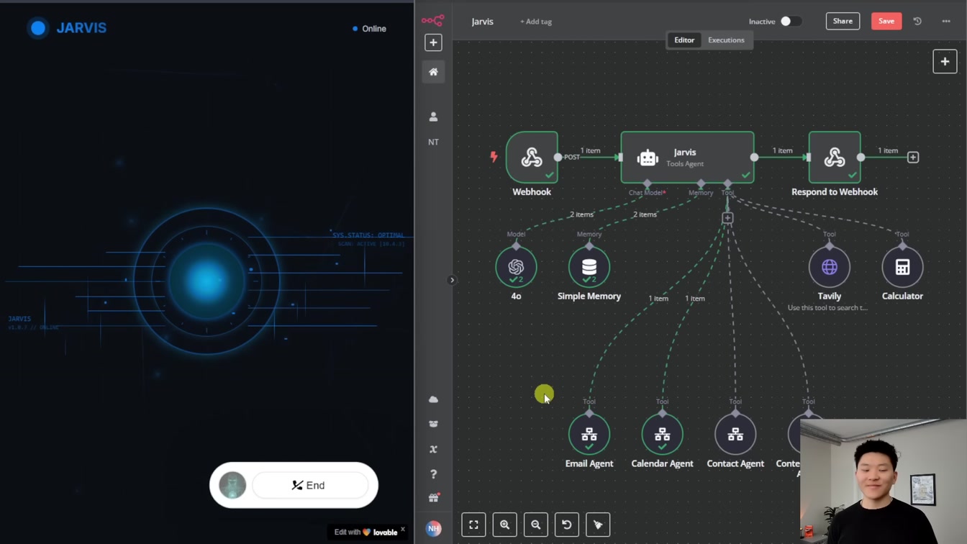Click the tidy up nodes button

[x=598, y=525]
